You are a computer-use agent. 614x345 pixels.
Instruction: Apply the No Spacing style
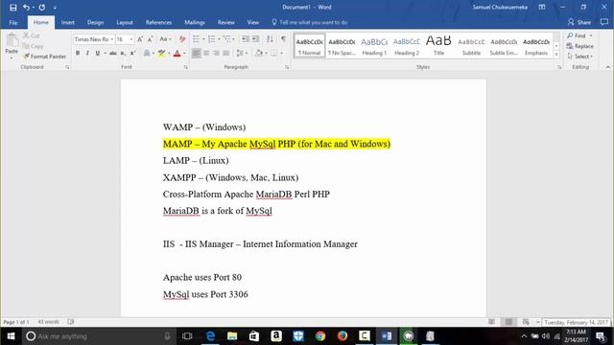(342, 46)
